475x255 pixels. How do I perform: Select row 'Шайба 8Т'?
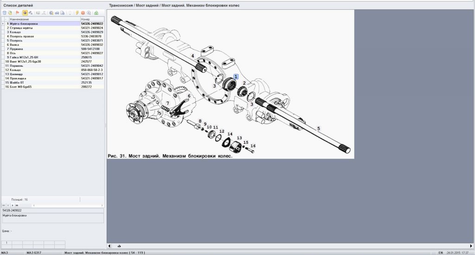[x=53, y=83]
